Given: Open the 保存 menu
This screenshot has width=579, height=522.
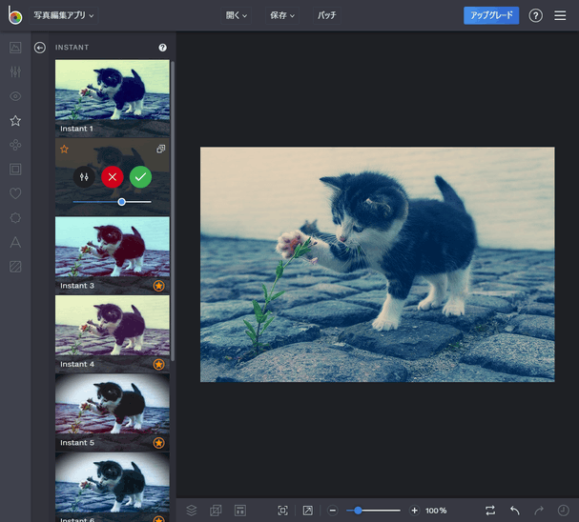Looking at the screenshot, I should point(282,15).
